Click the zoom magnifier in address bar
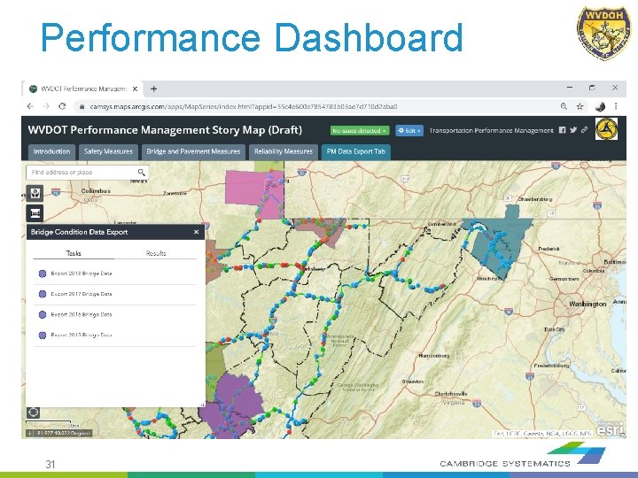638x478 pixels. coord(564,106)
